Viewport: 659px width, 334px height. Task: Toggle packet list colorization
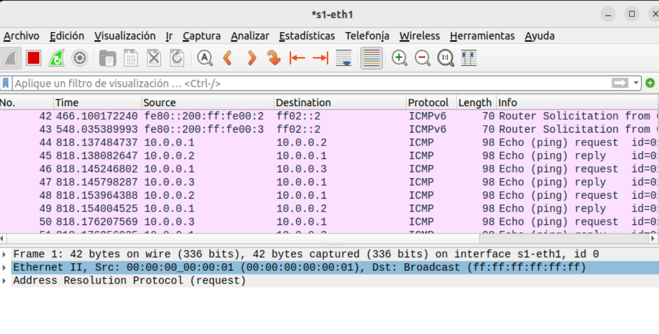pyautogui.click(x=372, y=58)
